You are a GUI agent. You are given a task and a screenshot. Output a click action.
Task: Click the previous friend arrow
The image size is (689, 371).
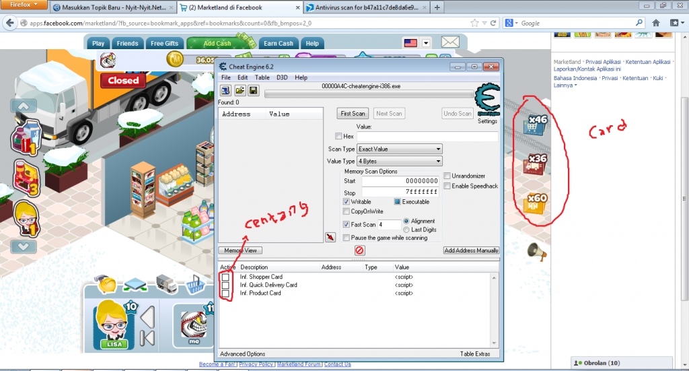(x=148, y=317)
